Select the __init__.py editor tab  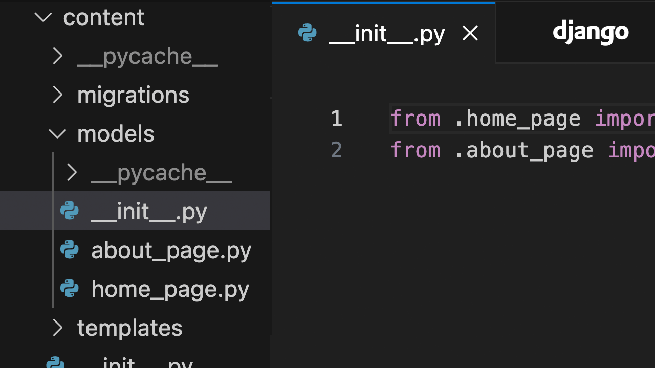[386, 33]
